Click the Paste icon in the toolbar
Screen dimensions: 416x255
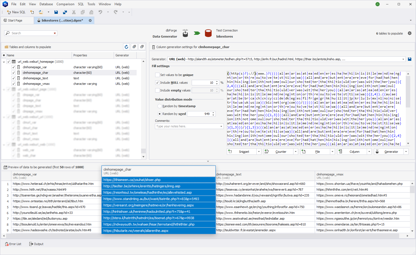(91, 12)
